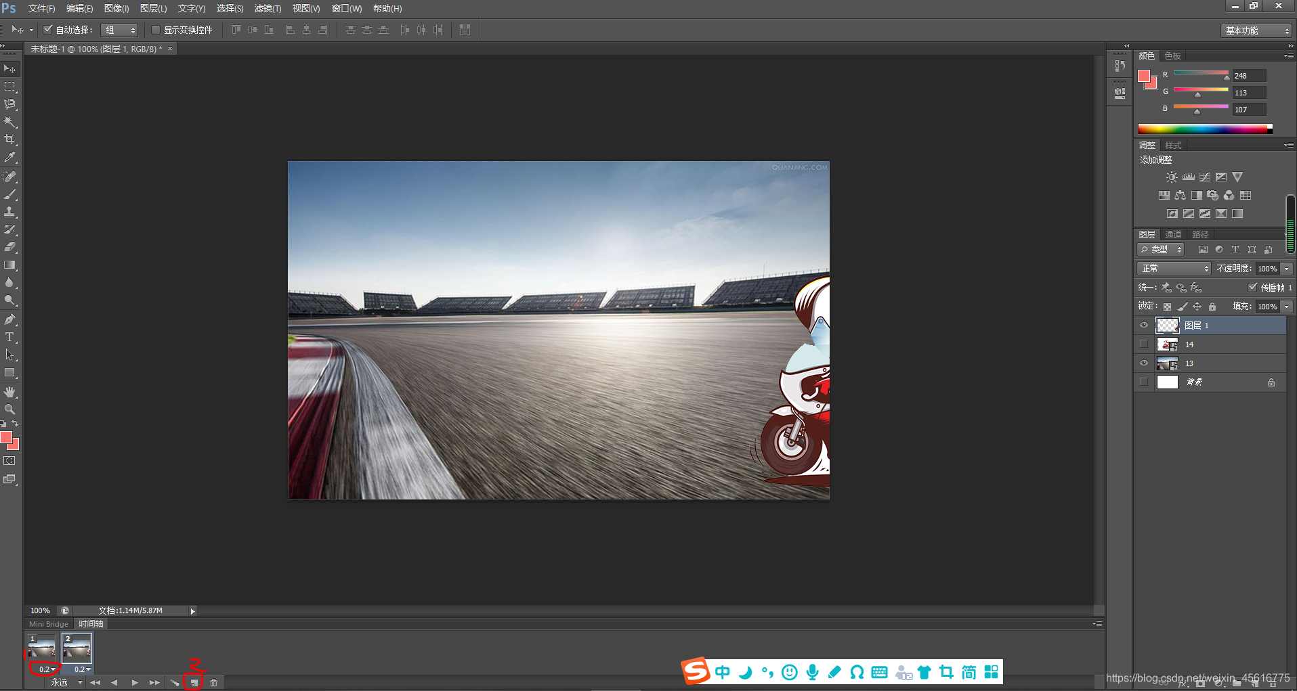Select animation frame 1 thumbnail
Image resolution: width=1297 pixels, height=691 pixels.
(x=42, y=648)
